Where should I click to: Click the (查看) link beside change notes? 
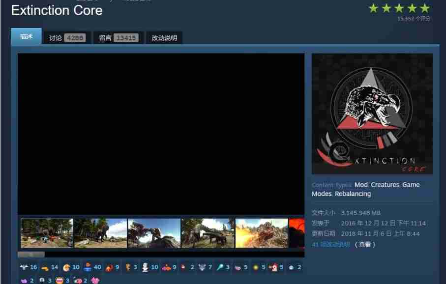click(x=365, y=244)
